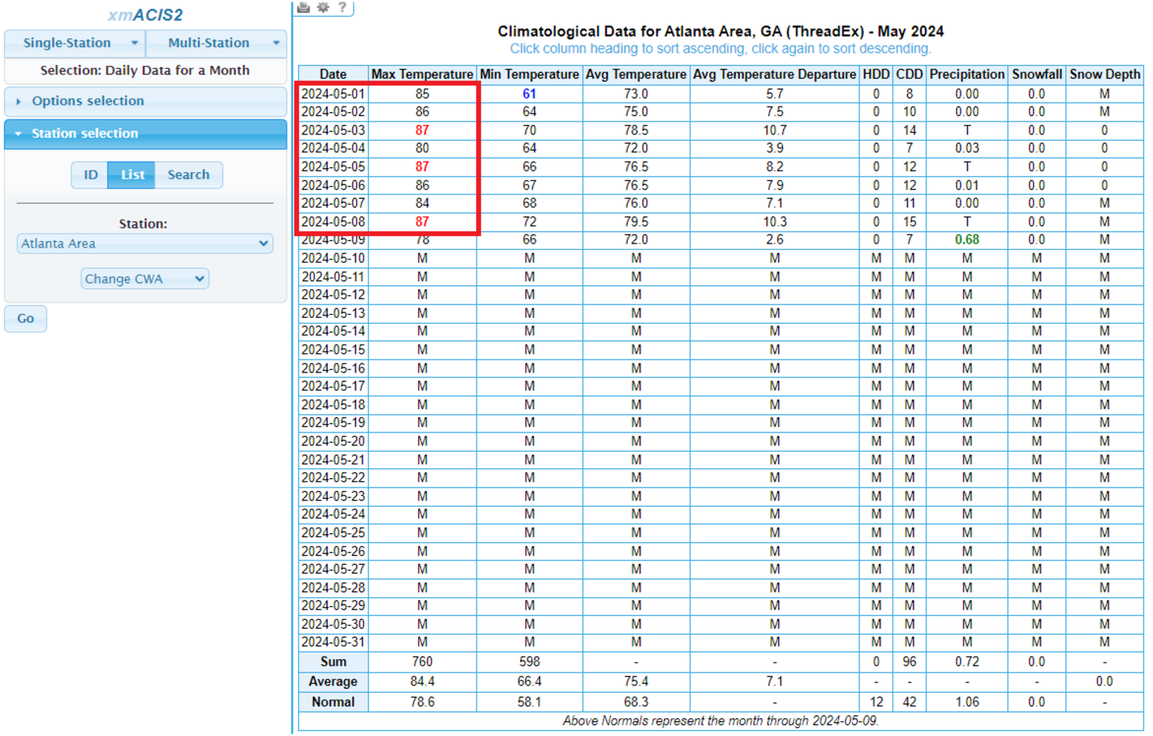Collapse the Station selection panel
Image resolution: width=1153 pixels, height=736 pixels.
[x=85, y=133]
